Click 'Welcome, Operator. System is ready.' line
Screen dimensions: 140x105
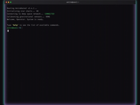click(x=25, y=19)
